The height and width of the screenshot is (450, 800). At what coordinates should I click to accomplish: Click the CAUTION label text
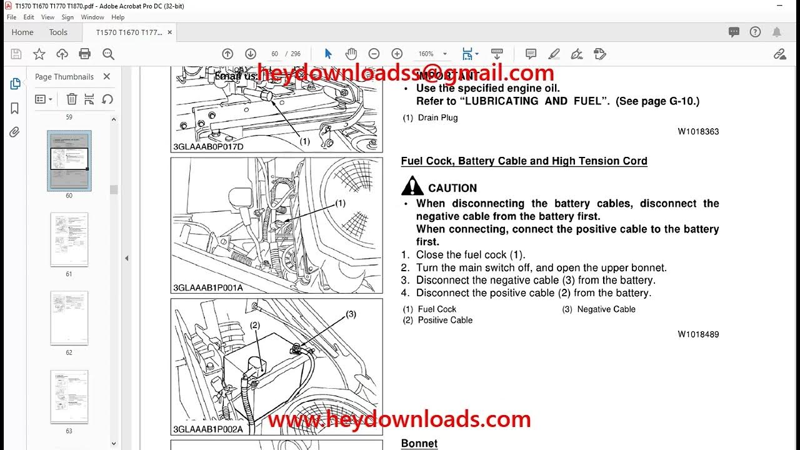pyautogui.click(x=452, y=188)
